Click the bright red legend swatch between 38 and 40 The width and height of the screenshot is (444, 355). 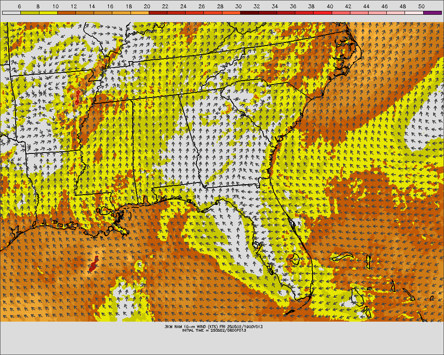tap(323, 13)
